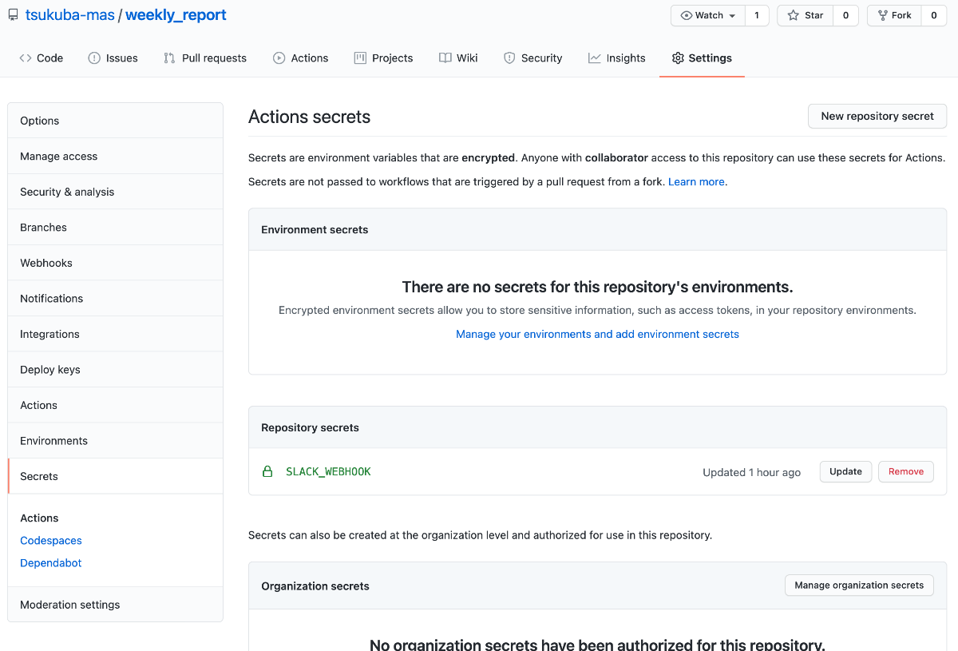Click the star count 0 beside Star
The image size is (958, 651).
[846, 15]
